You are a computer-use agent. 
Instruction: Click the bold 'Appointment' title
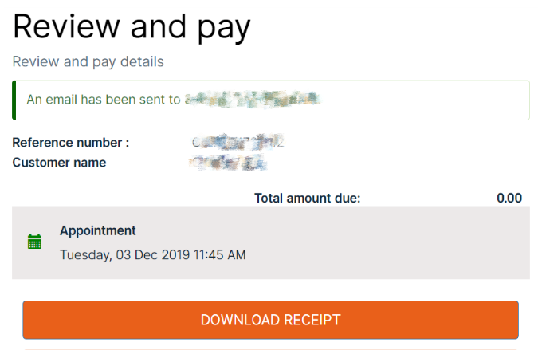(x=98, y=230)
